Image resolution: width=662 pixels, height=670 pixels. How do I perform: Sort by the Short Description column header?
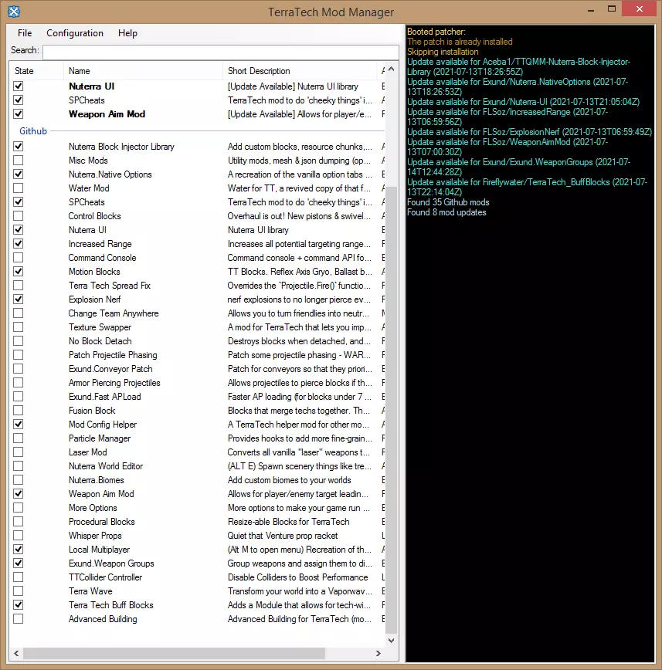click(259, 71)
